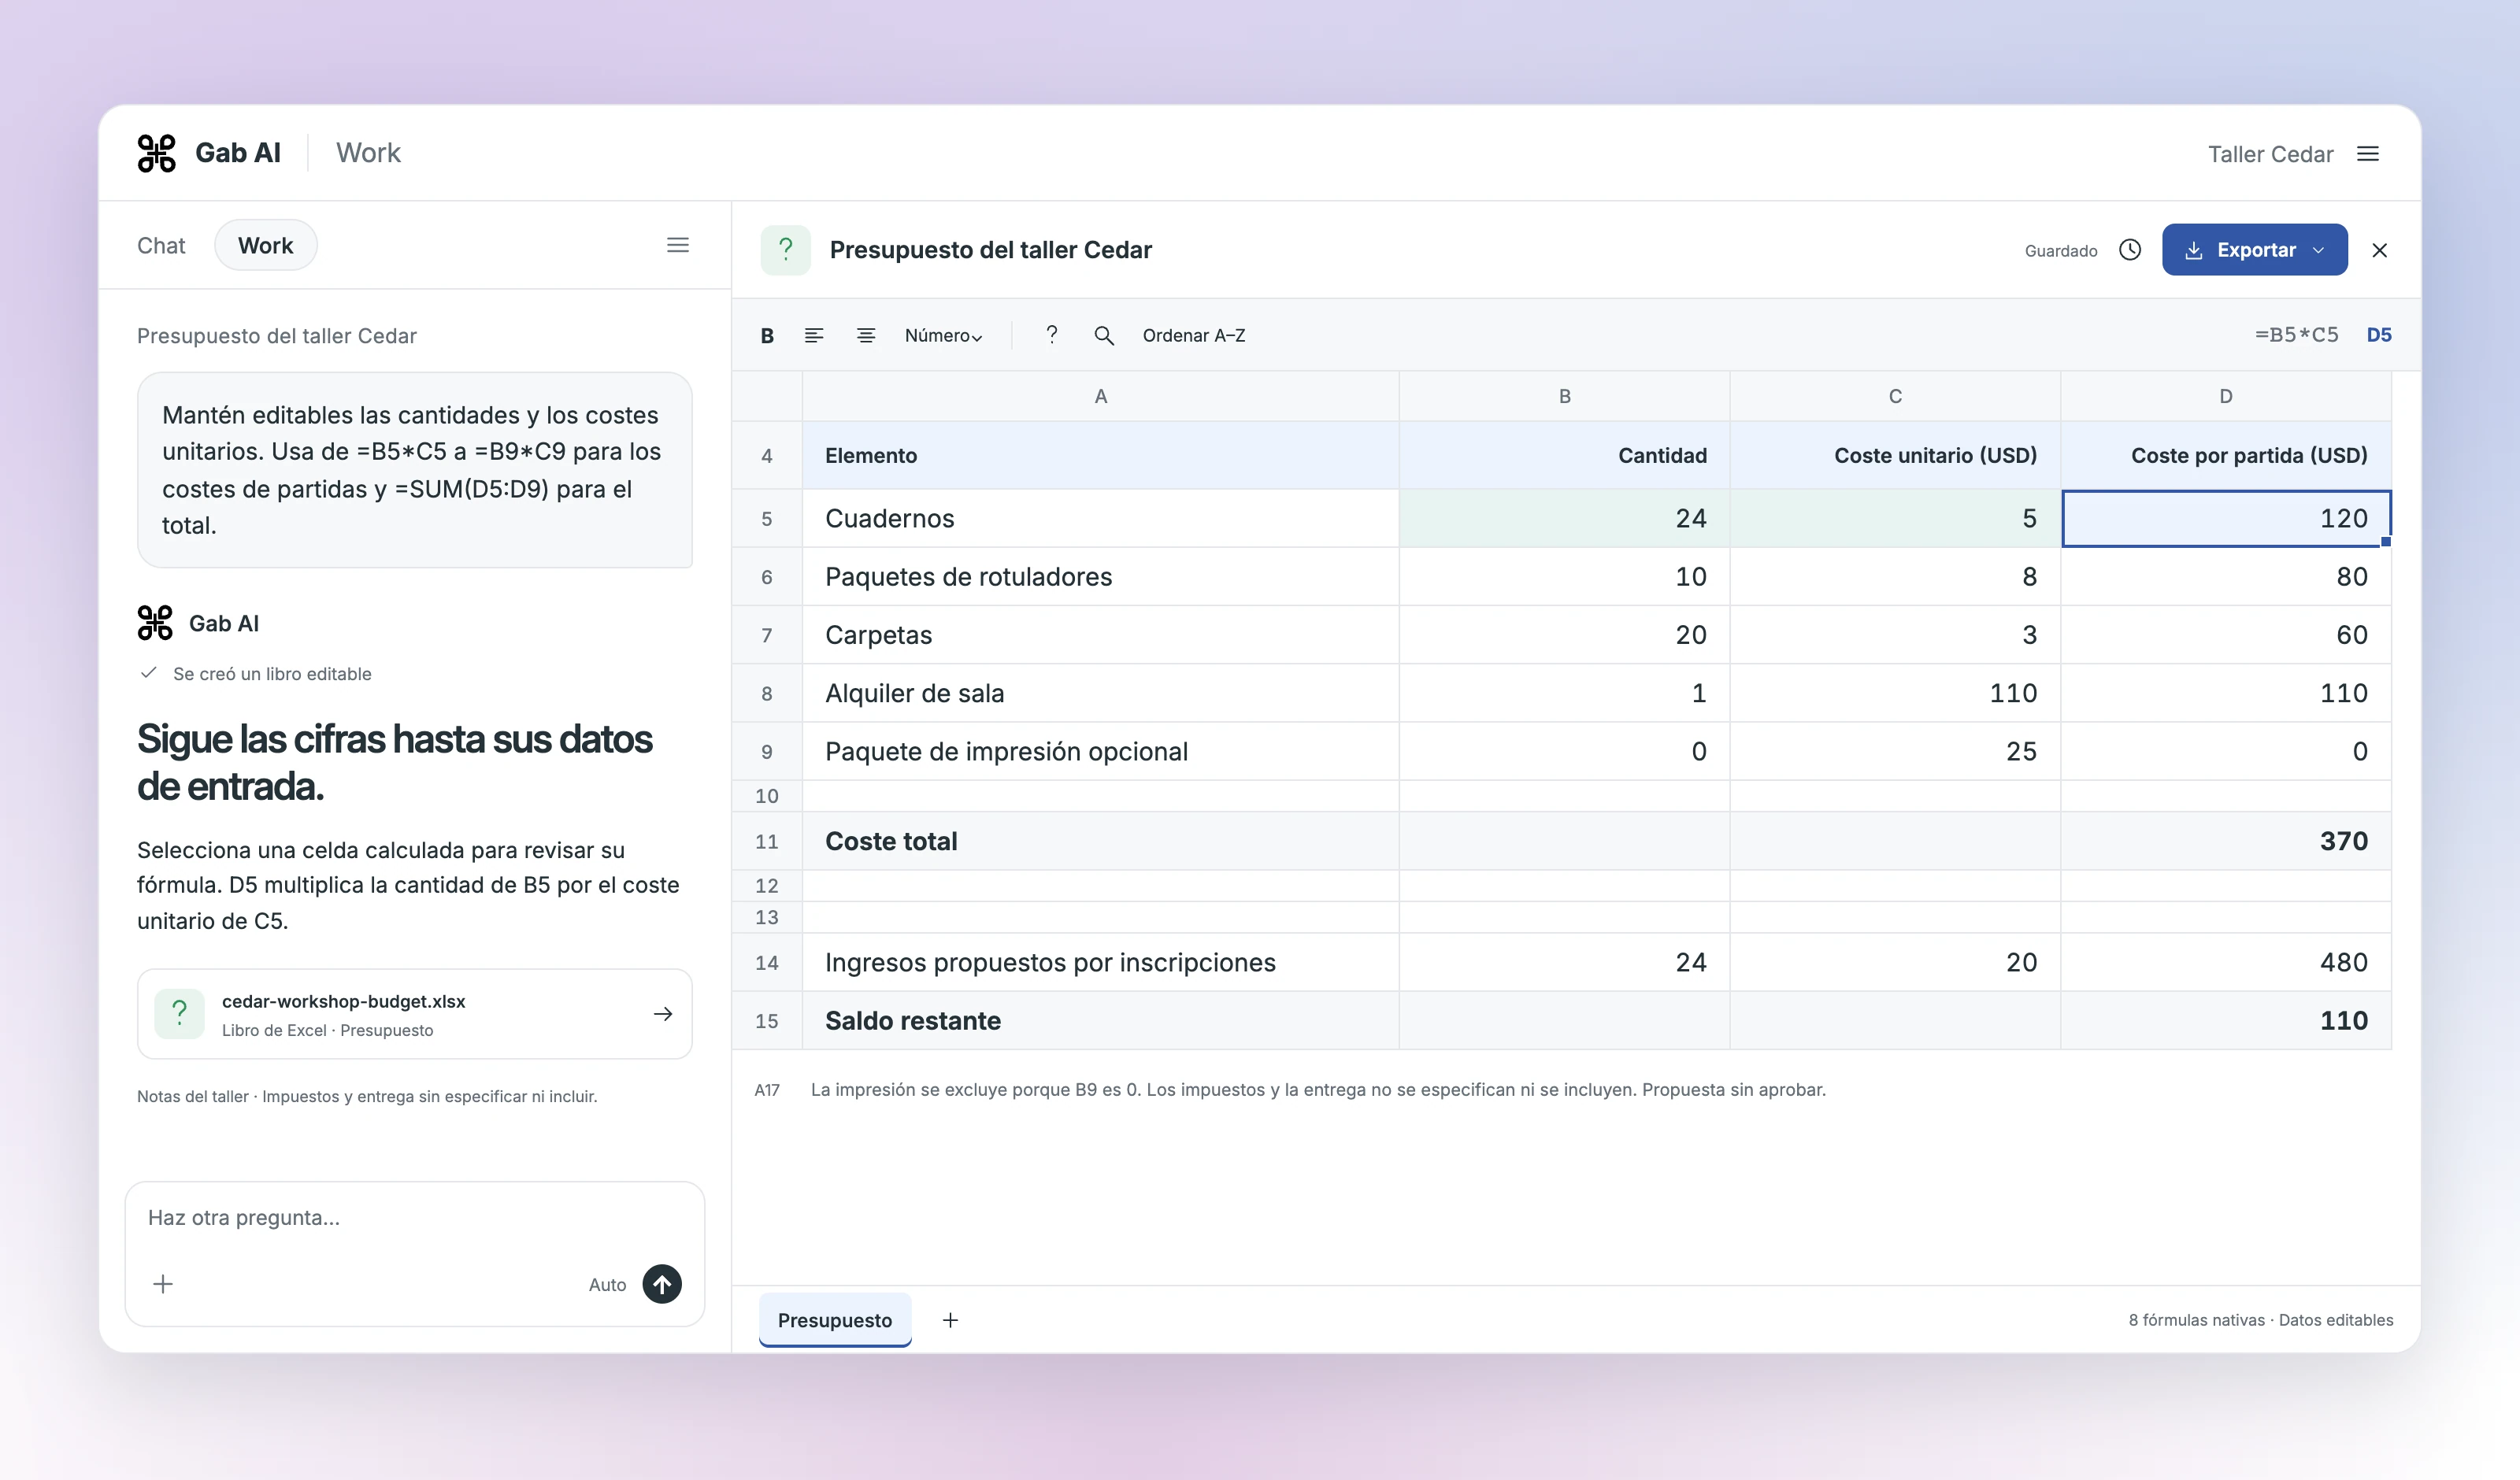Viewport: 2520px width, 1480px height.
Task: Select column A header
Action: point(1101,396)
